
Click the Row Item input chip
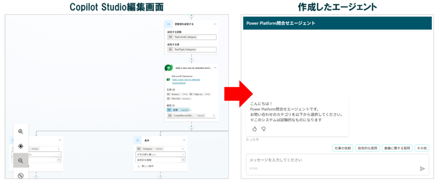click(x=179, y=99)
